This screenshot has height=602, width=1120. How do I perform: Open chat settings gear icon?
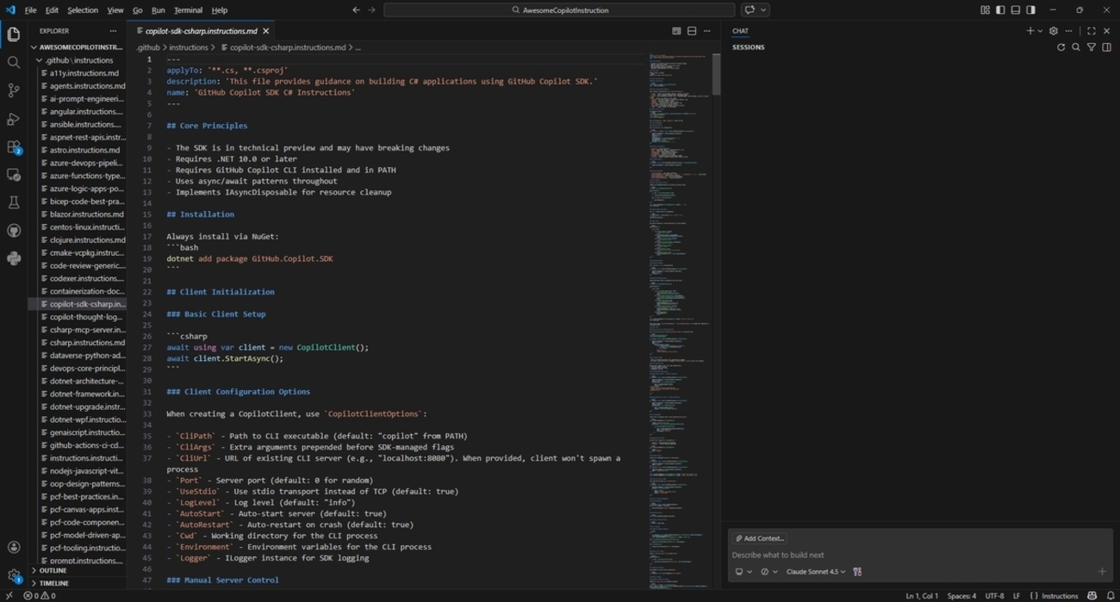1053,31
